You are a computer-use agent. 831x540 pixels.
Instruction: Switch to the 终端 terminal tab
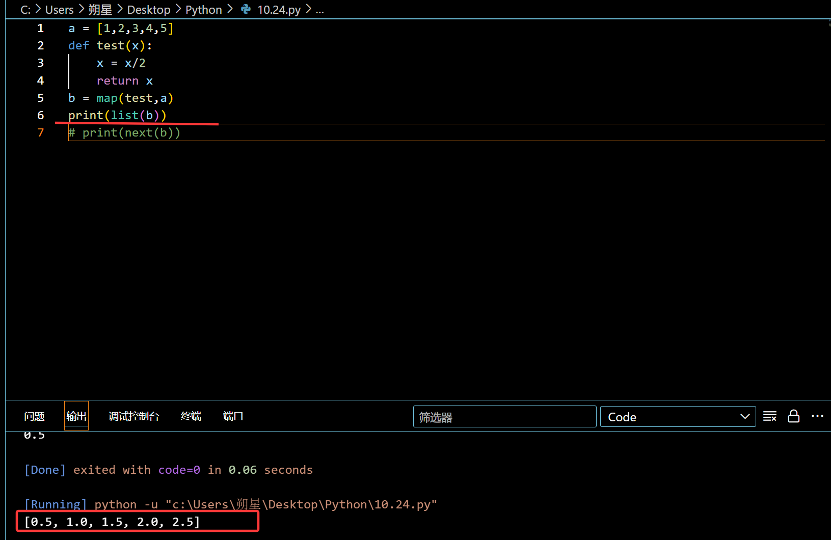(191, 416)
